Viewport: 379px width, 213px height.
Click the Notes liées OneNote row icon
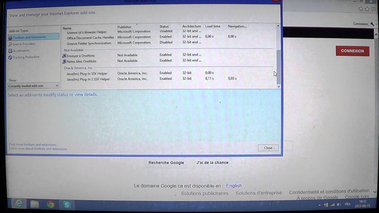pos(64,62)
